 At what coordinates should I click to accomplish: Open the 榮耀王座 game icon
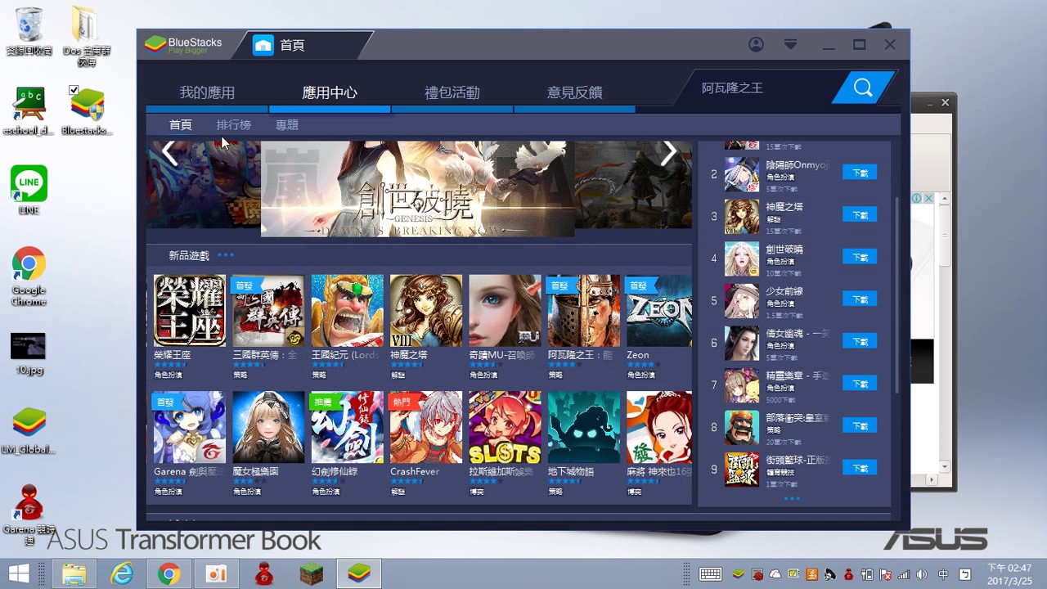190,311
